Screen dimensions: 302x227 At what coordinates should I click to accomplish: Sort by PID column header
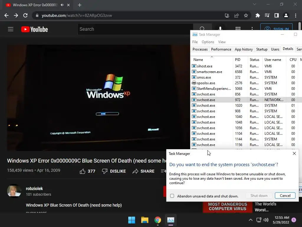pos(240,60)
